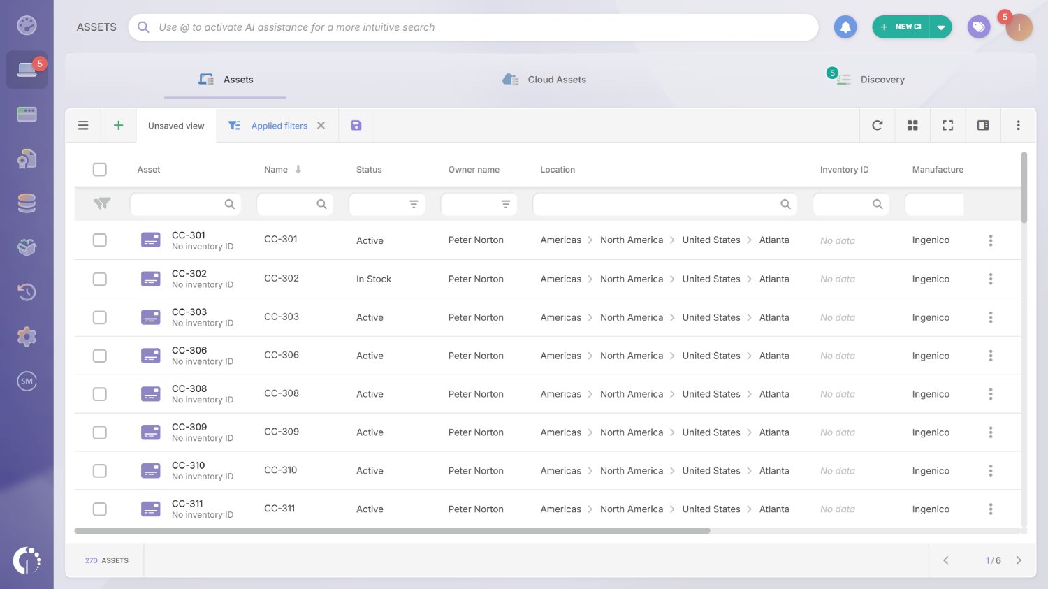Viewport: 1048px width, 589px height.
Task: Open the Status column filter dropdown
Action: (414, 204)
